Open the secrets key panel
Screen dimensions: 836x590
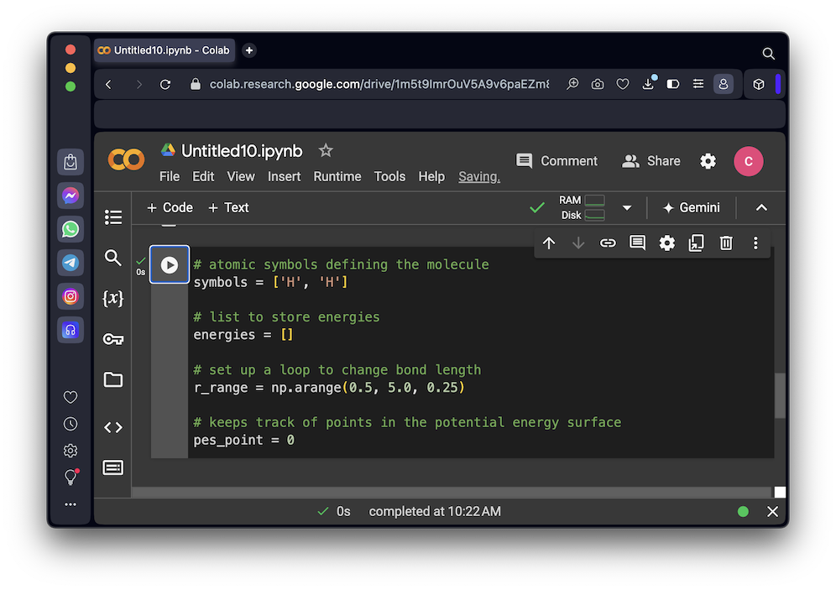point(113,339)
